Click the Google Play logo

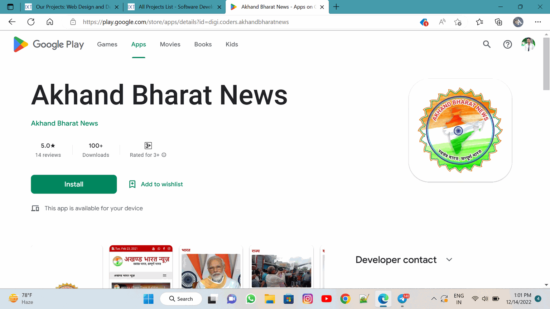coord(49,44)
